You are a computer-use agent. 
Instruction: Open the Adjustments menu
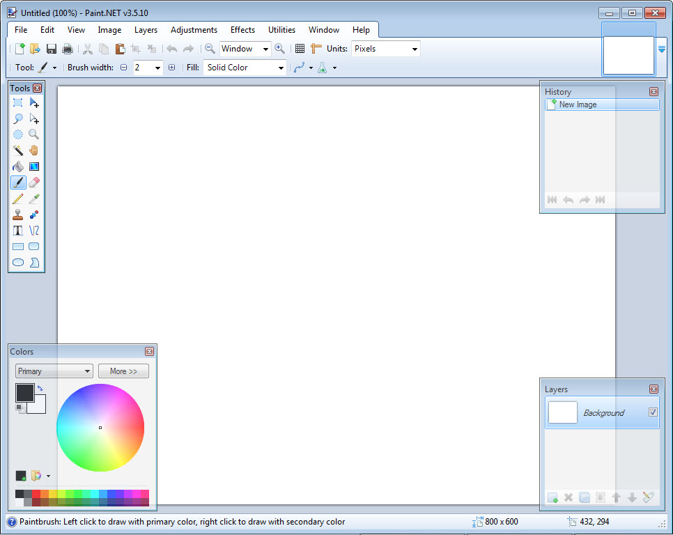[x=194, y=30]
